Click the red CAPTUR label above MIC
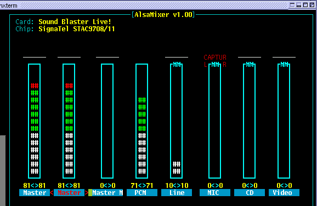 [215, 58]
